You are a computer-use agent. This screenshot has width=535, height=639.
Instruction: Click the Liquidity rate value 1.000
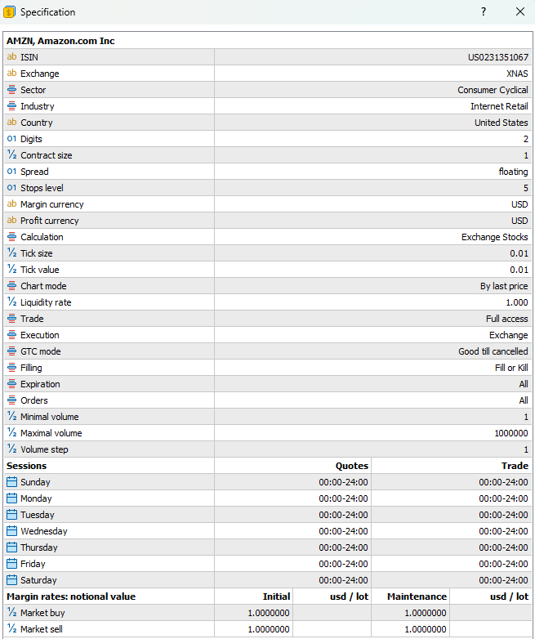pos(517,302)
